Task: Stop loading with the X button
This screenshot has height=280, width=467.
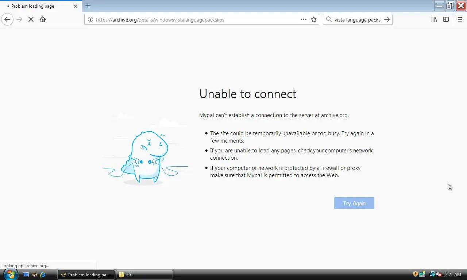Action: point(31,19)
